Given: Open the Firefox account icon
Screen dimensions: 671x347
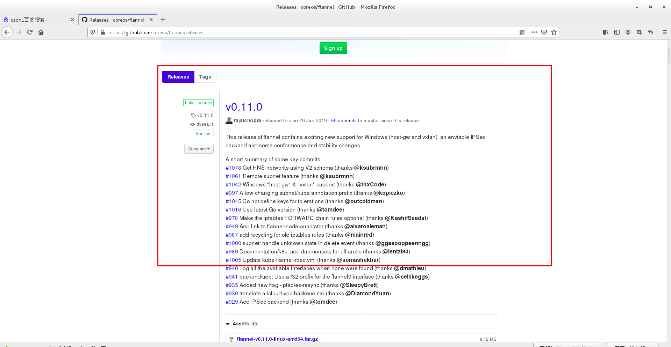Looking at the screenshot, I should [x=628, y=32].
